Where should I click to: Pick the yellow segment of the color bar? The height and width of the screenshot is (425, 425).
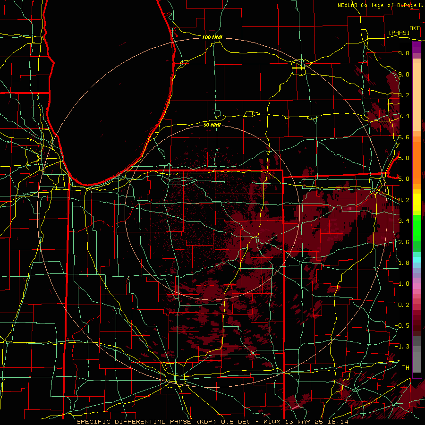tap(417, 202)
